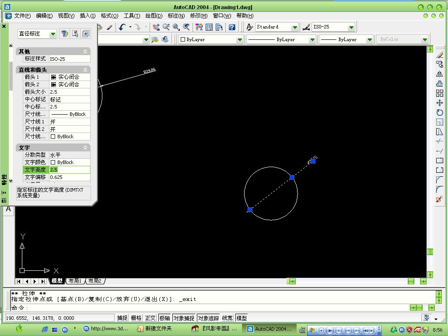Click the Undo arrow icon

point(122,27)
